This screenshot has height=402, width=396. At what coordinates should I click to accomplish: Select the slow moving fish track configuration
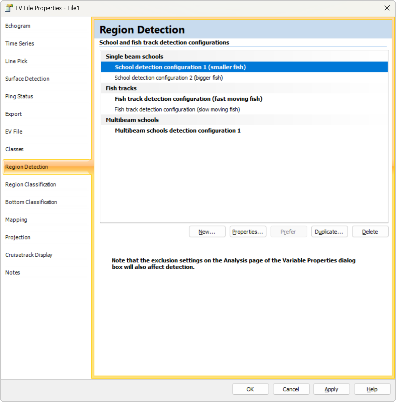coord(244,109)
